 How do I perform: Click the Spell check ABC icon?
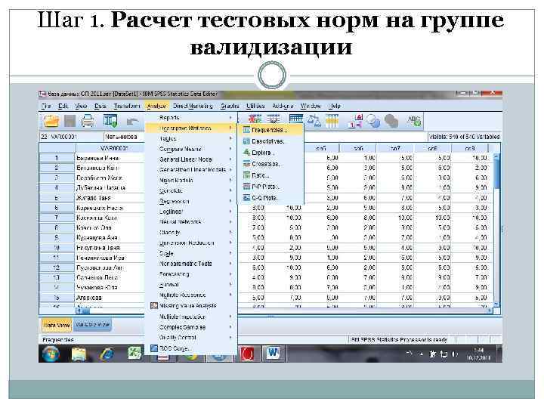click(x=413, y=121)
